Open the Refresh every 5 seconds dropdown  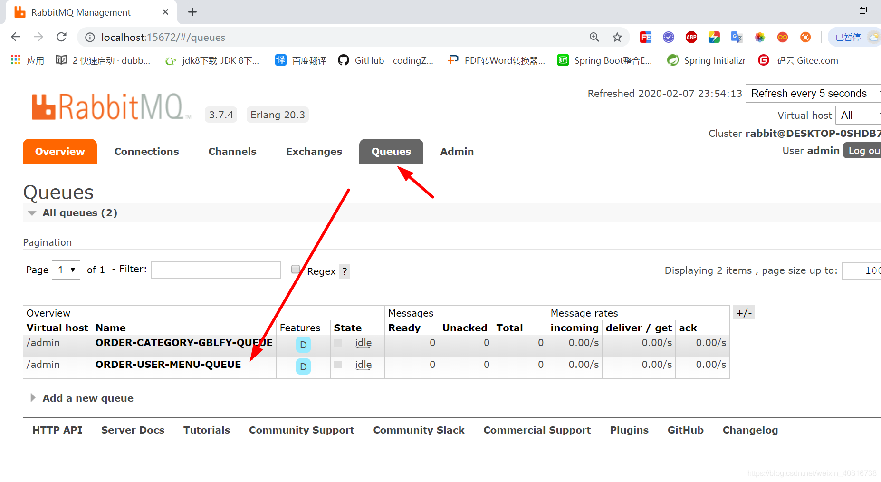pos(814,94)
